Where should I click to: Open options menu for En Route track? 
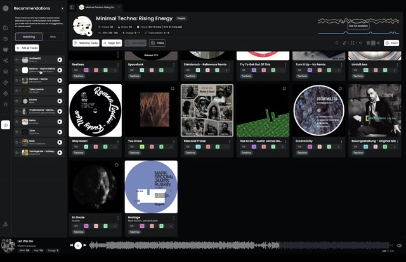click(x=118, y=218)
